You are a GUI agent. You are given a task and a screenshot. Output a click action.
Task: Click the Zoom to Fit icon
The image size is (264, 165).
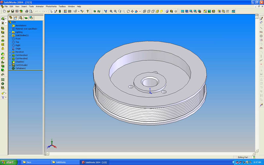click(x=111, y=11)
